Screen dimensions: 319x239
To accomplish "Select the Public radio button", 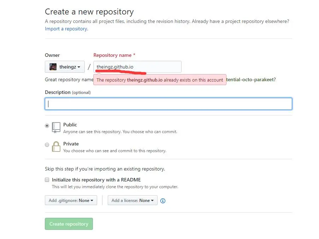I will point(47,126).
